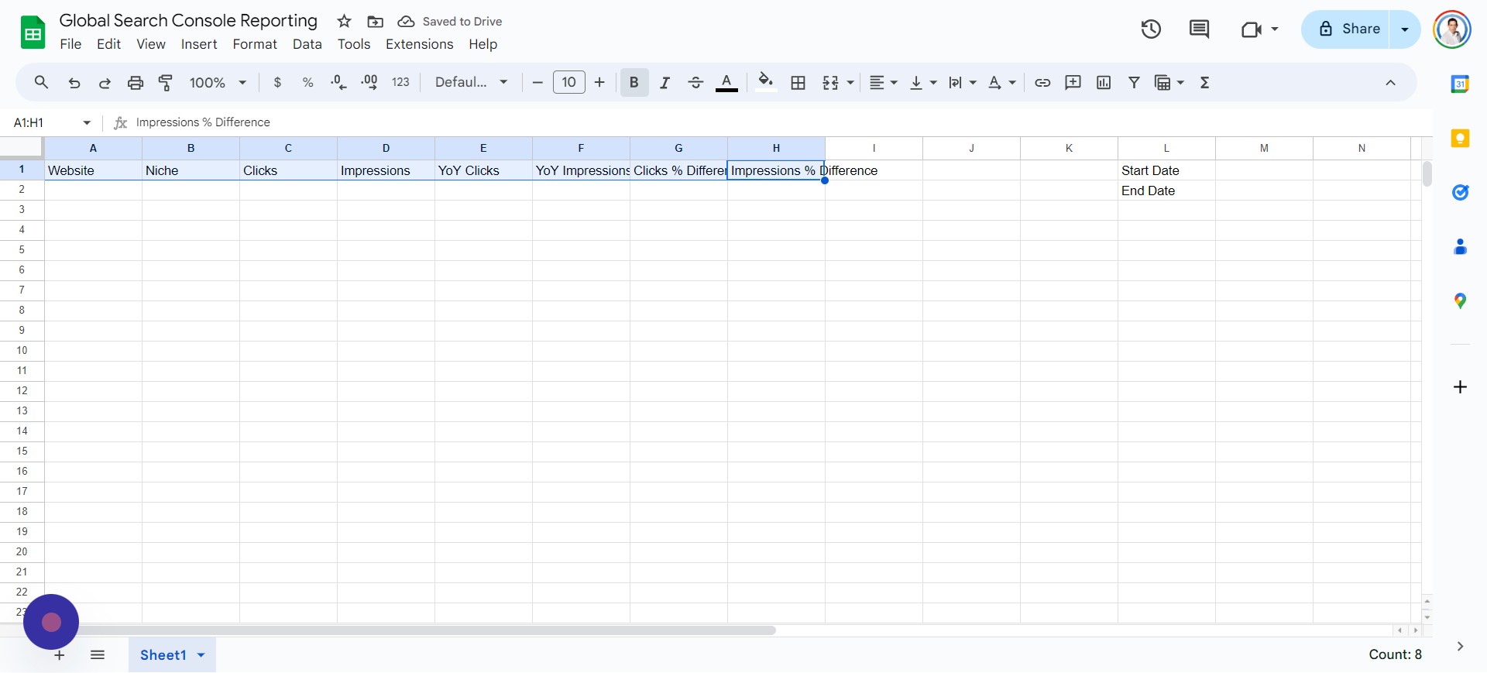
Task: Insert a link
Action: (x=1042, y=83)
